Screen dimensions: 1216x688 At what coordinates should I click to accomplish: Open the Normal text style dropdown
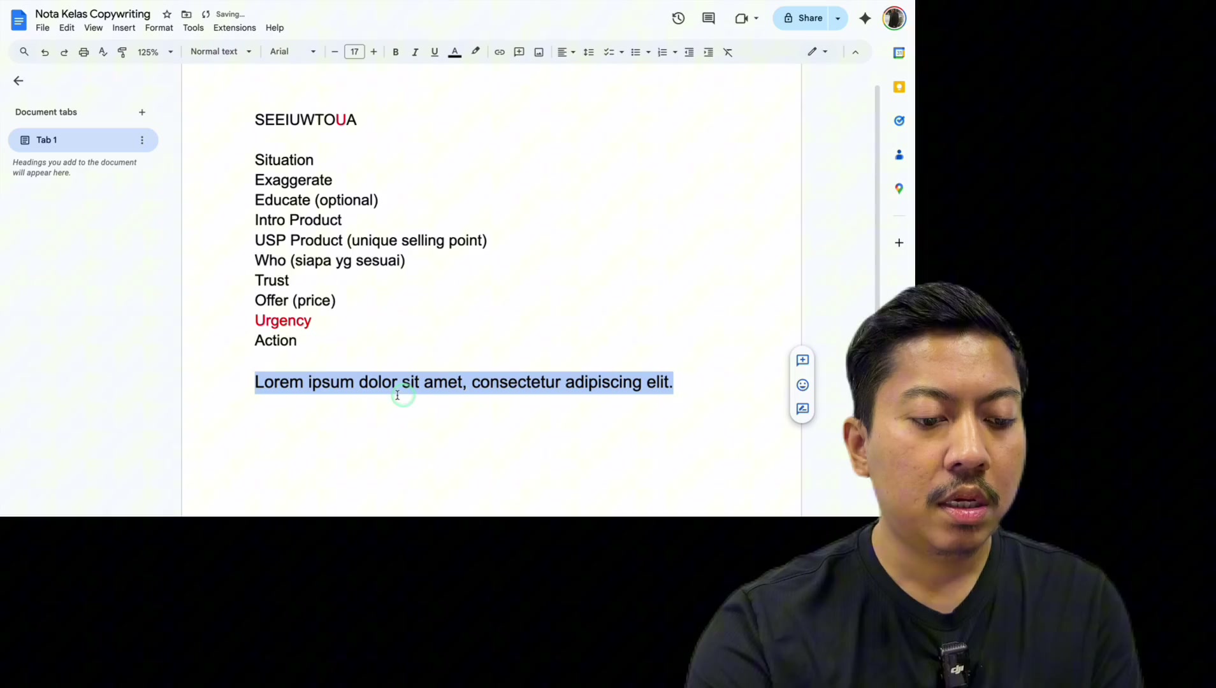pos(221,52)
